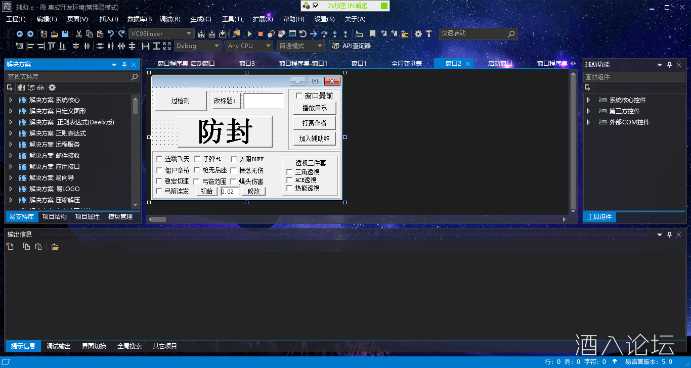Open the 普通模式 mode dropdown

300,46
